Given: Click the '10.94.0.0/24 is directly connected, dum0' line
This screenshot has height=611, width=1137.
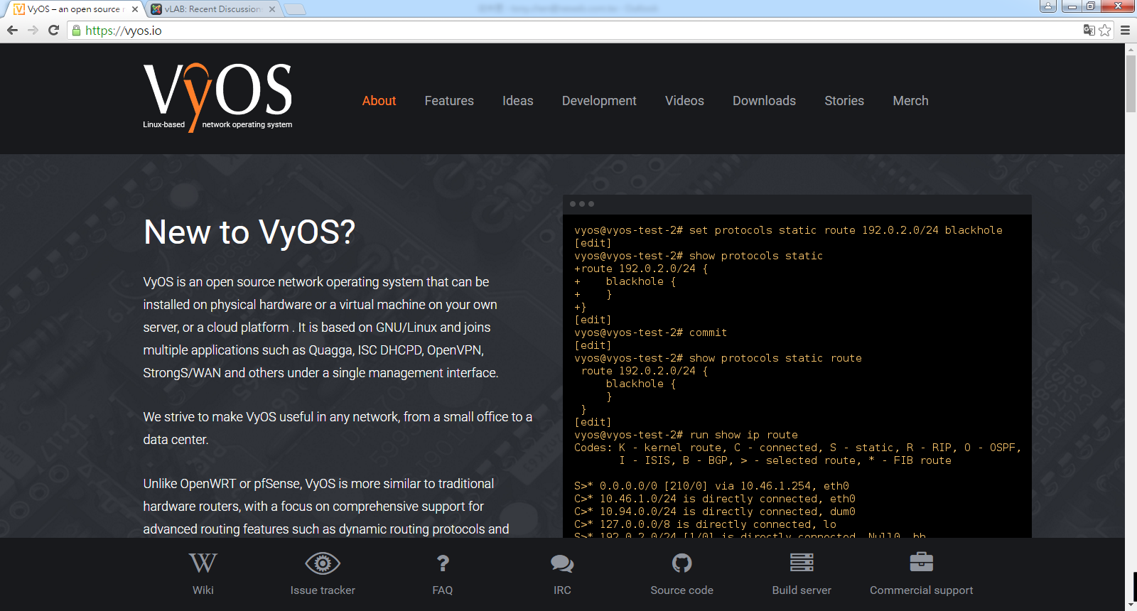Looking at the screenshot, I should (x=715, y=512).
